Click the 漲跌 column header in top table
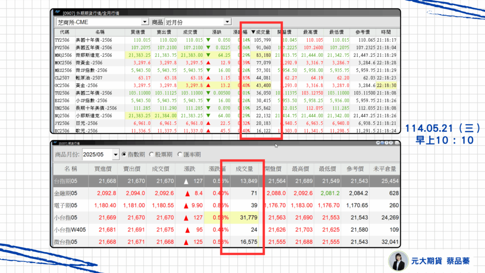The height and width of the screenshot is (273, 485). pos(216,31)
